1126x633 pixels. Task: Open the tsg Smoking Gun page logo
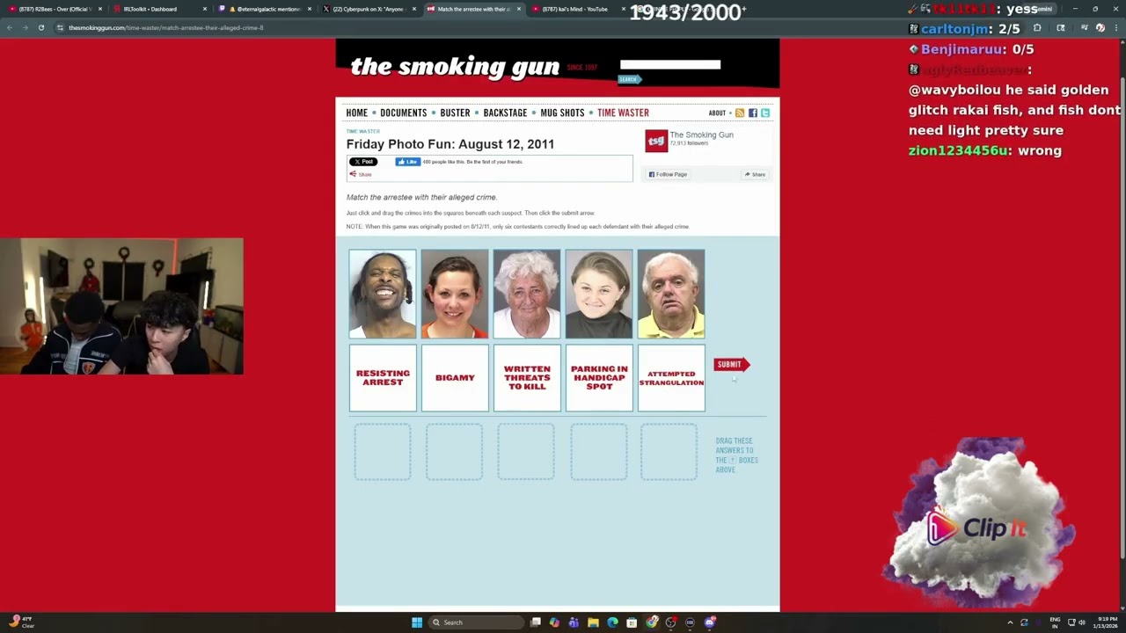(x=656, y=141)
